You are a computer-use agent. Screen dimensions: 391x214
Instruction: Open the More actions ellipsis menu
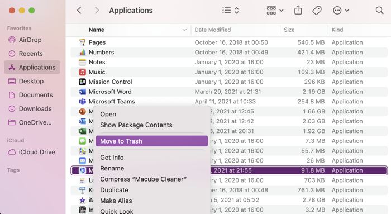(341, 11)
